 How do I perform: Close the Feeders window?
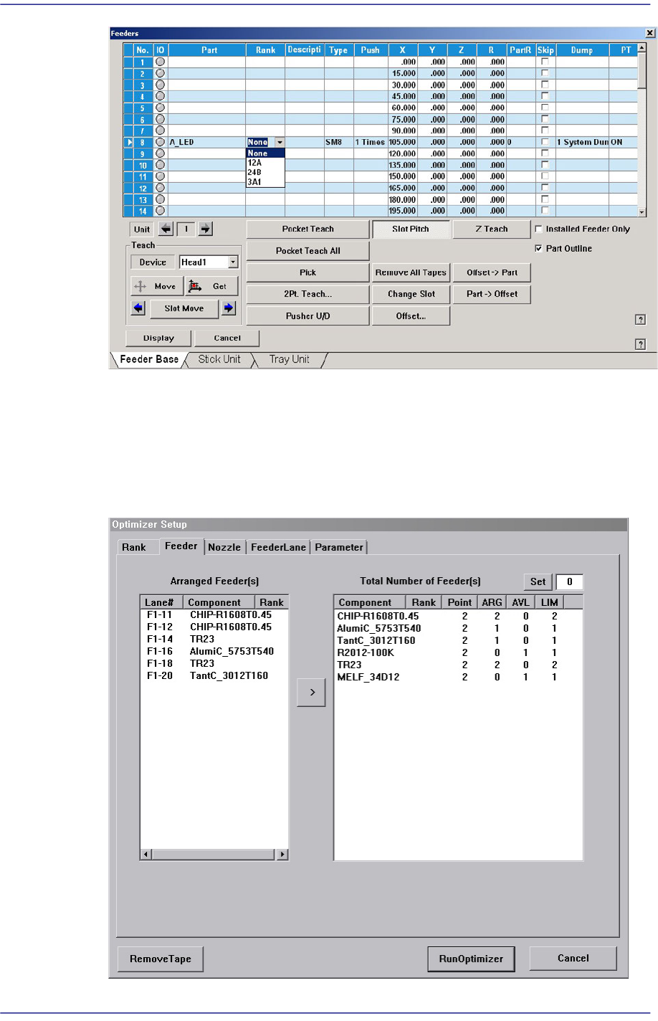click(650, 33)
